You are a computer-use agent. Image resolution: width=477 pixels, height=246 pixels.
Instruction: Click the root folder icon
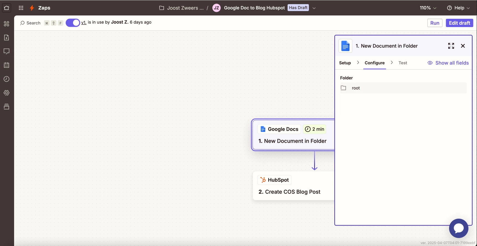click(x=343, y=88)
